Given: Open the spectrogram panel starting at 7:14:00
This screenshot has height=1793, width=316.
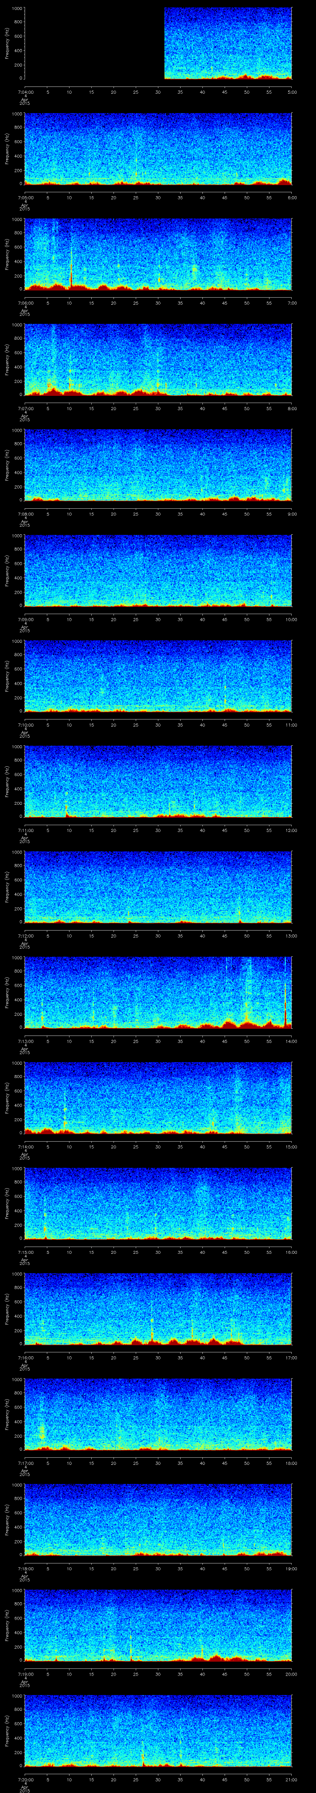Looking at the screenshot, I should coord(158,1098).
